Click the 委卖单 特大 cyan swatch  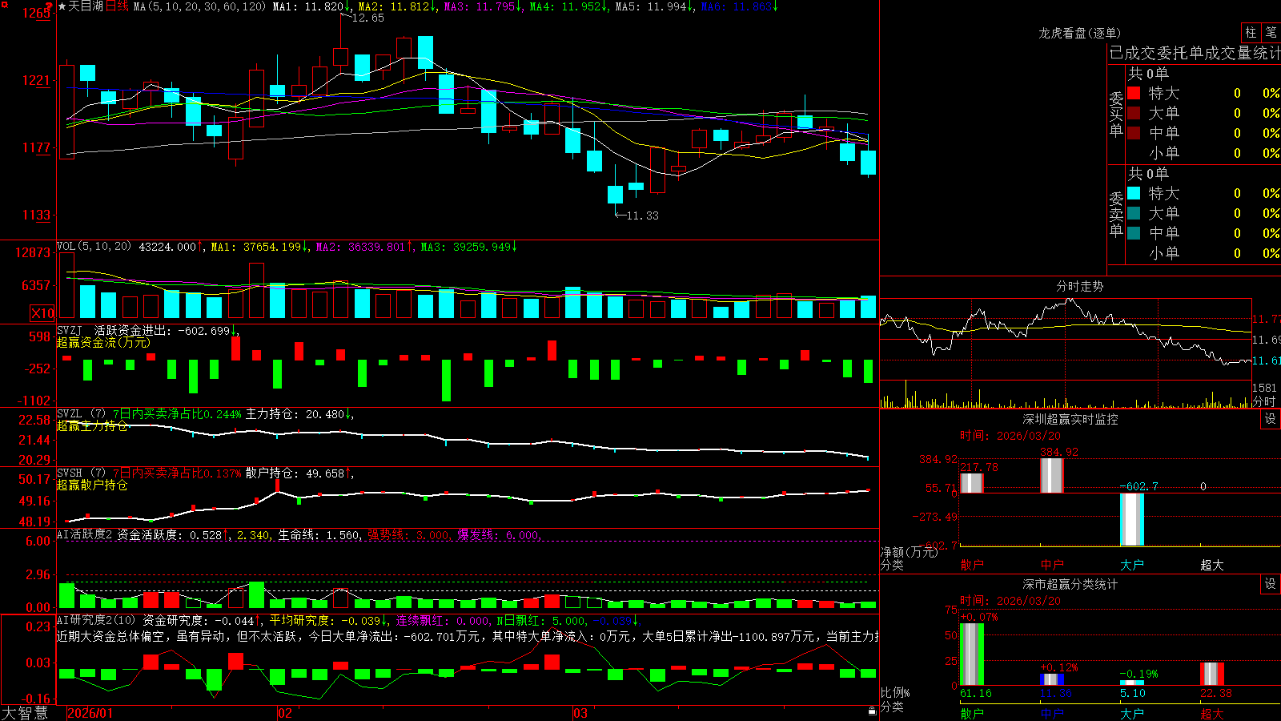(1134, 193)
